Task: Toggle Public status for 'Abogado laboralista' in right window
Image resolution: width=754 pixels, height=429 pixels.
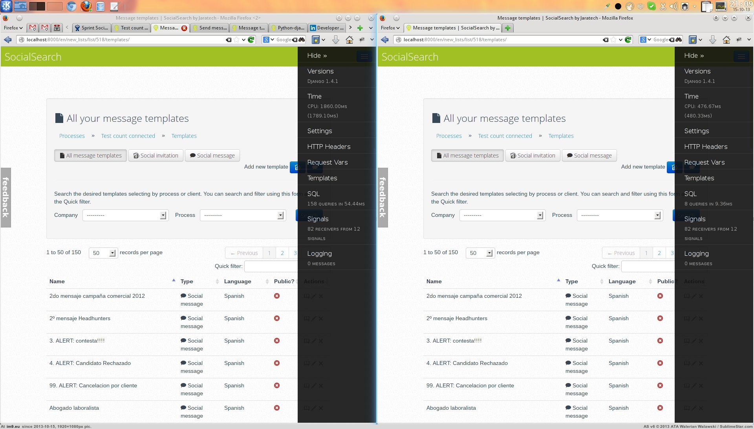Action: [660, 408]
